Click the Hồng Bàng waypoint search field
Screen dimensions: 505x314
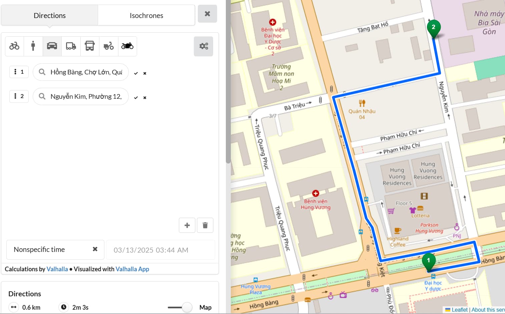click(x=81, y=72)
